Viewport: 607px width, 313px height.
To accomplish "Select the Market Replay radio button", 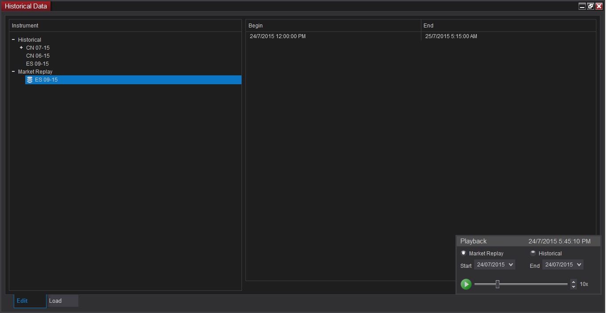I will 463,253.
